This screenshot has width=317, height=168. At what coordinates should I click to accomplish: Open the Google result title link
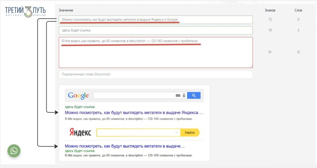[134, 113]
